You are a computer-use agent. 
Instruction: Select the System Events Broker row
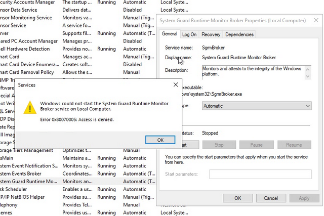coord(77,174)
